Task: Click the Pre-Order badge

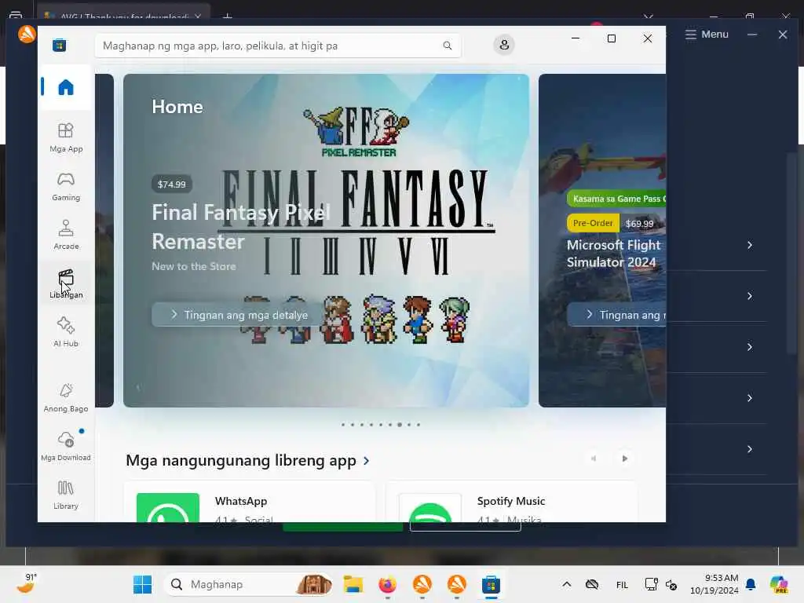Action: [593, 223]
